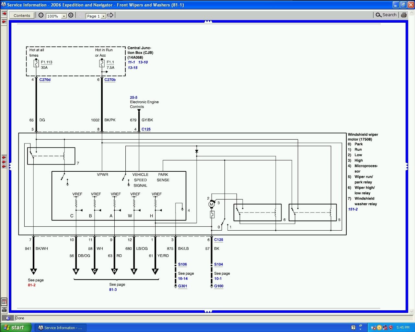Click the zoom in plus icon
Screen dimensions: 415x332
click(x=71, y=15)
